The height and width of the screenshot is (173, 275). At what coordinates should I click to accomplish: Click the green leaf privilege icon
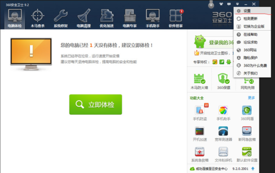click(x=222, y=62)
